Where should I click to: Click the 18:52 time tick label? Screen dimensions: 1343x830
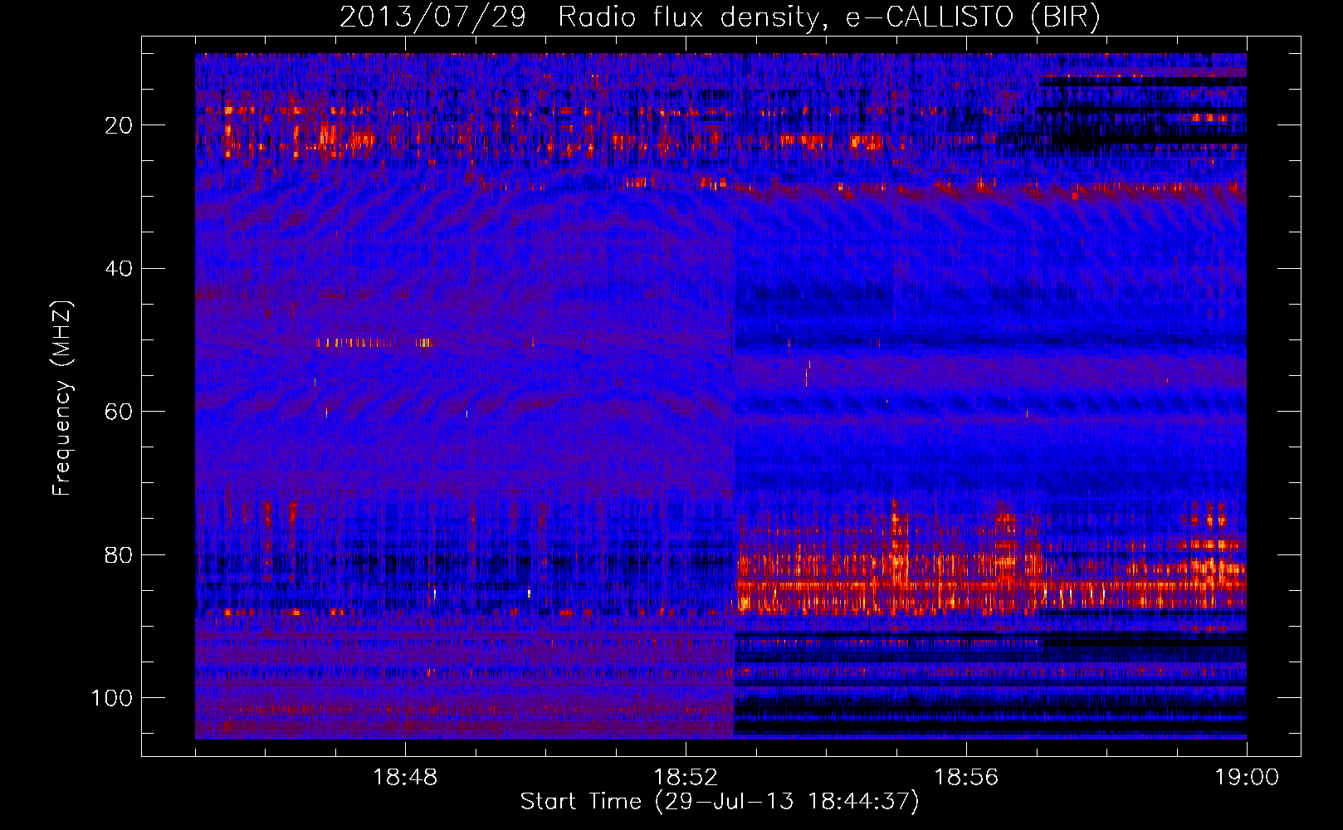686,778
